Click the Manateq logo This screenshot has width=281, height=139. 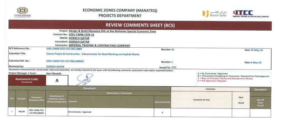tap(23, 12)
